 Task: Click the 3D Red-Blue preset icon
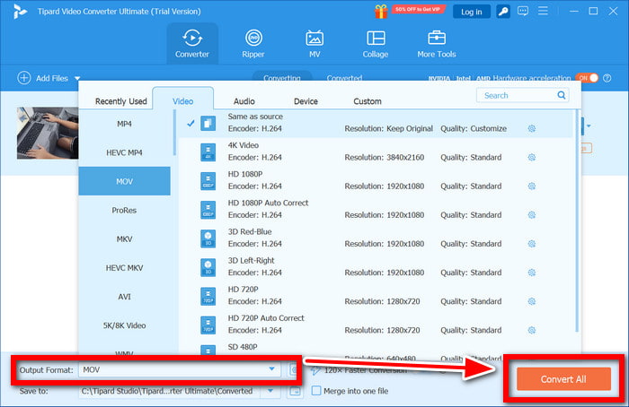click(x=208, y=238)
